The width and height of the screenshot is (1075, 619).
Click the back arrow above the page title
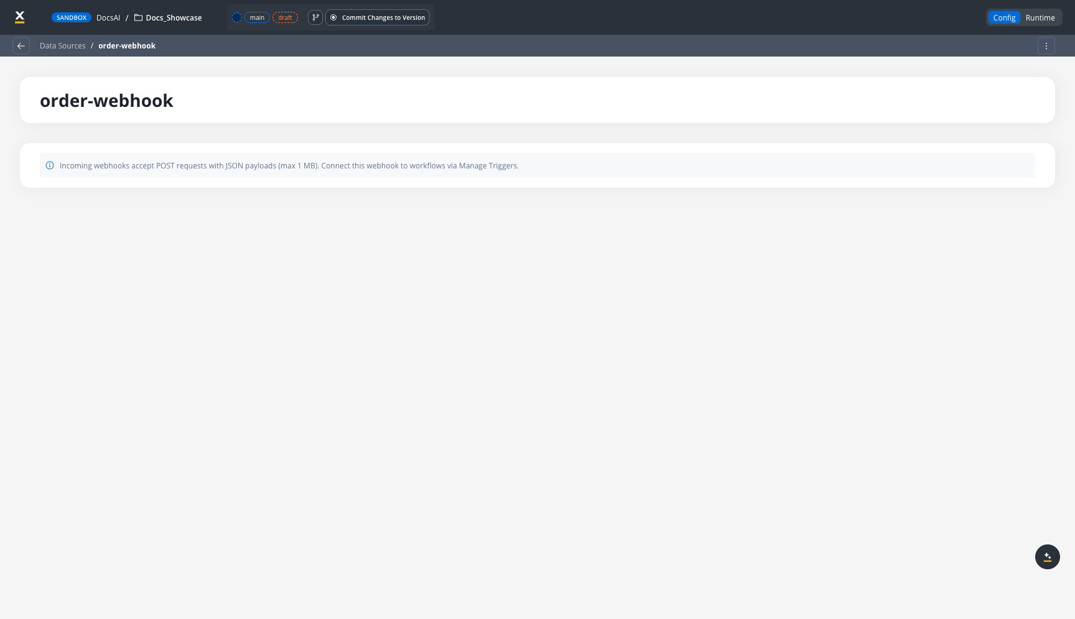pos(21,45)
